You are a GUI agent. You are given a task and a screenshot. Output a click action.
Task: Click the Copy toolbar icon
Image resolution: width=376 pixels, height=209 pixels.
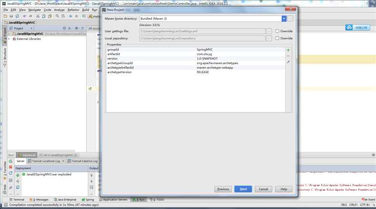[x=44, y=16]
